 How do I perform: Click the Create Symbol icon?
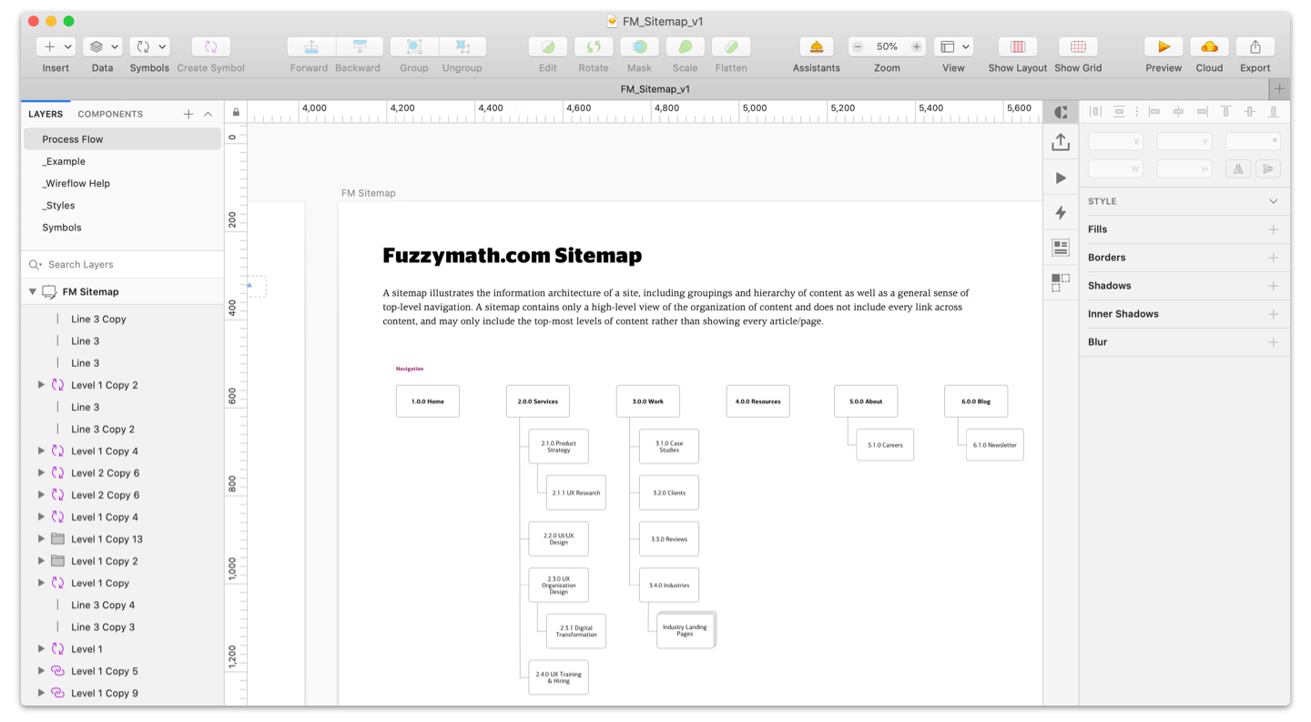210,46
